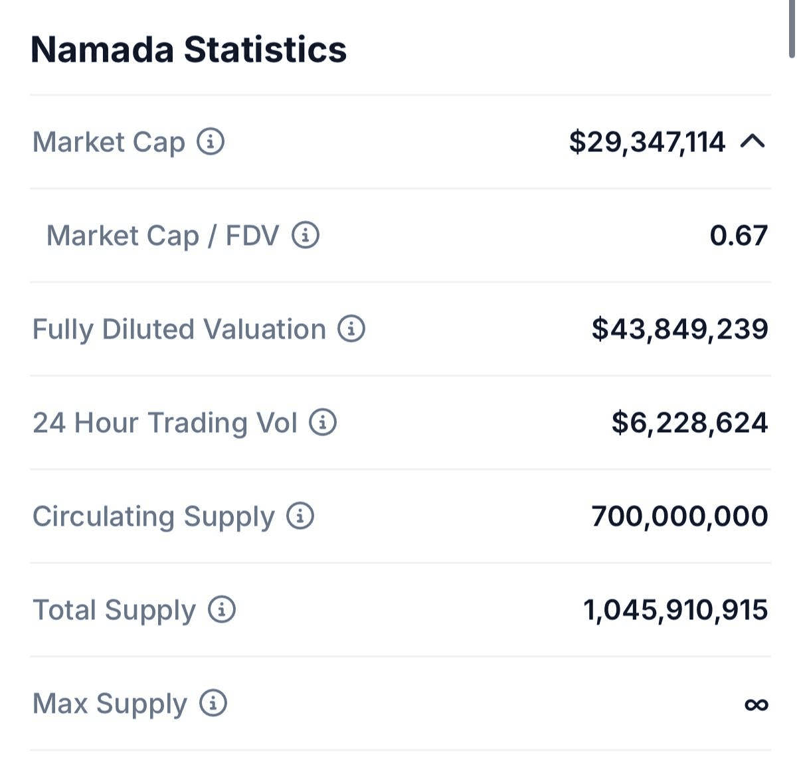
Task: Click the $6,228,624 trading volume value
Action: click(689, 423)
